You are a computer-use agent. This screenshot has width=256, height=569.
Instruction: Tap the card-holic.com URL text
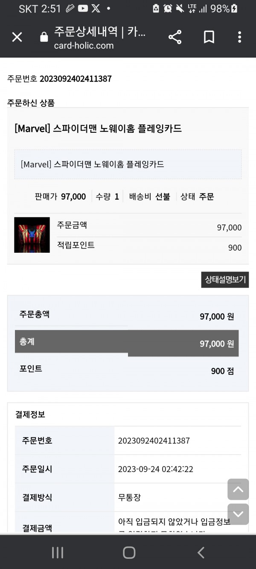[x=84, y=45]
